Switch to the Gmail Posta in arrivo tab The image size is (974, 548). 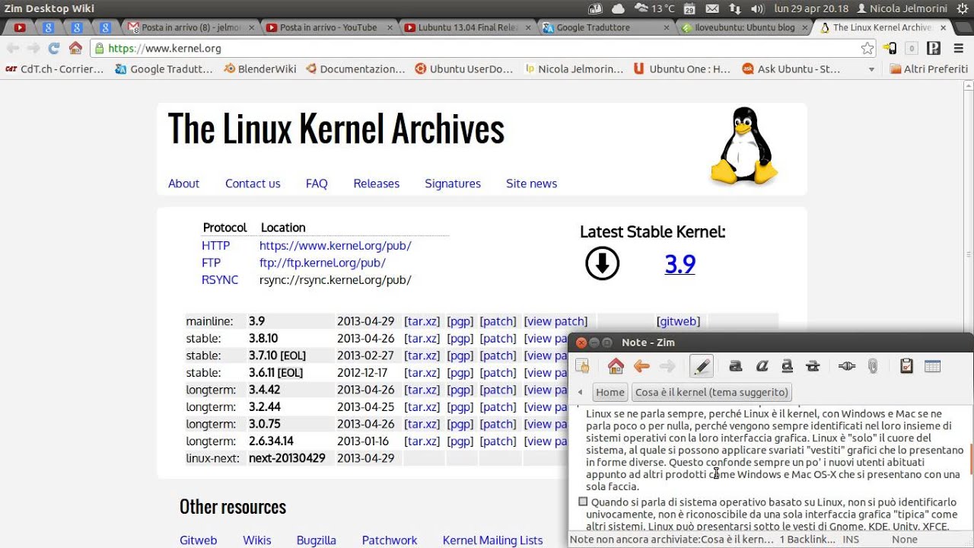tap(191, 27)
